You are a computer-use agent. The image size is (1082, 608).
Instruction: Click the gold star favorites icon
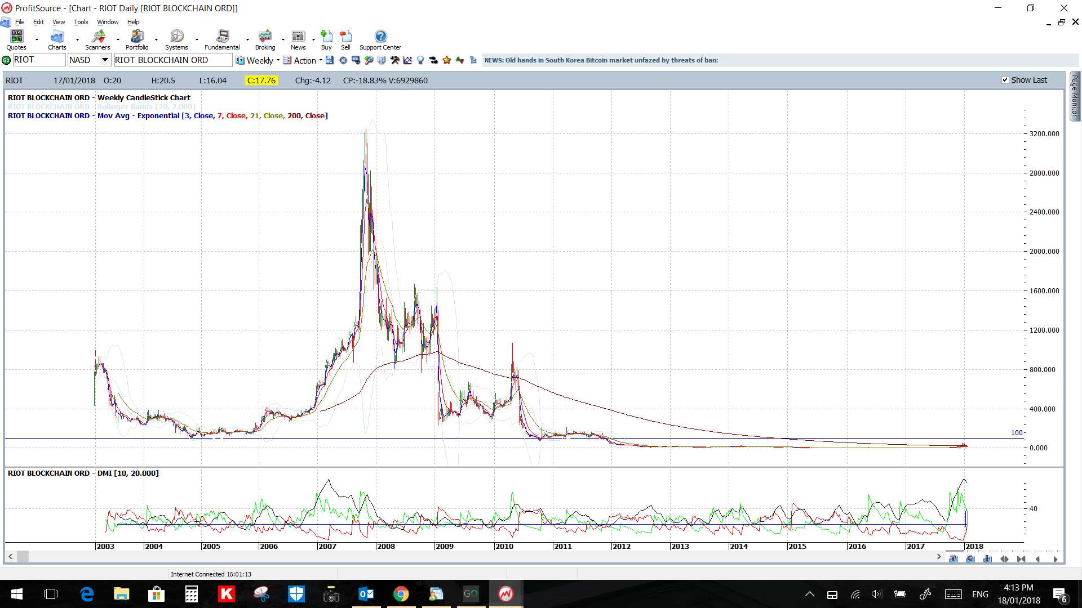tap(447, 60)
